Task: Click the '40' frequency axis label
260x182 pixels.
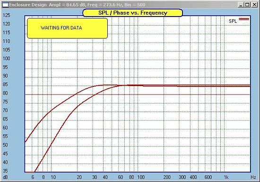Action: coord(105,177)
